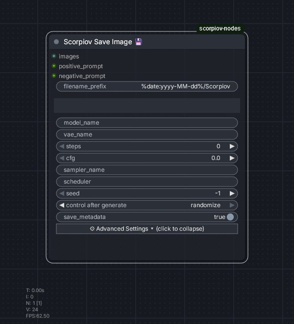Click the vae_name text field
Viewport: 294px width, 324px height.
[x=147, y=135]
